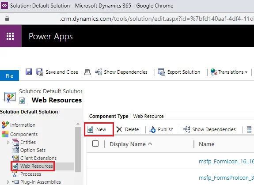This screenshot has width=254, height=185.
Task: Click the Export Solution icon
Action: [162, 72]
